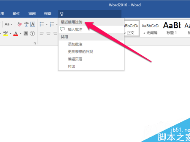Click the Tell Me lightbulb icon
This screenshot has height=142, width=190.
pos(62,14)
